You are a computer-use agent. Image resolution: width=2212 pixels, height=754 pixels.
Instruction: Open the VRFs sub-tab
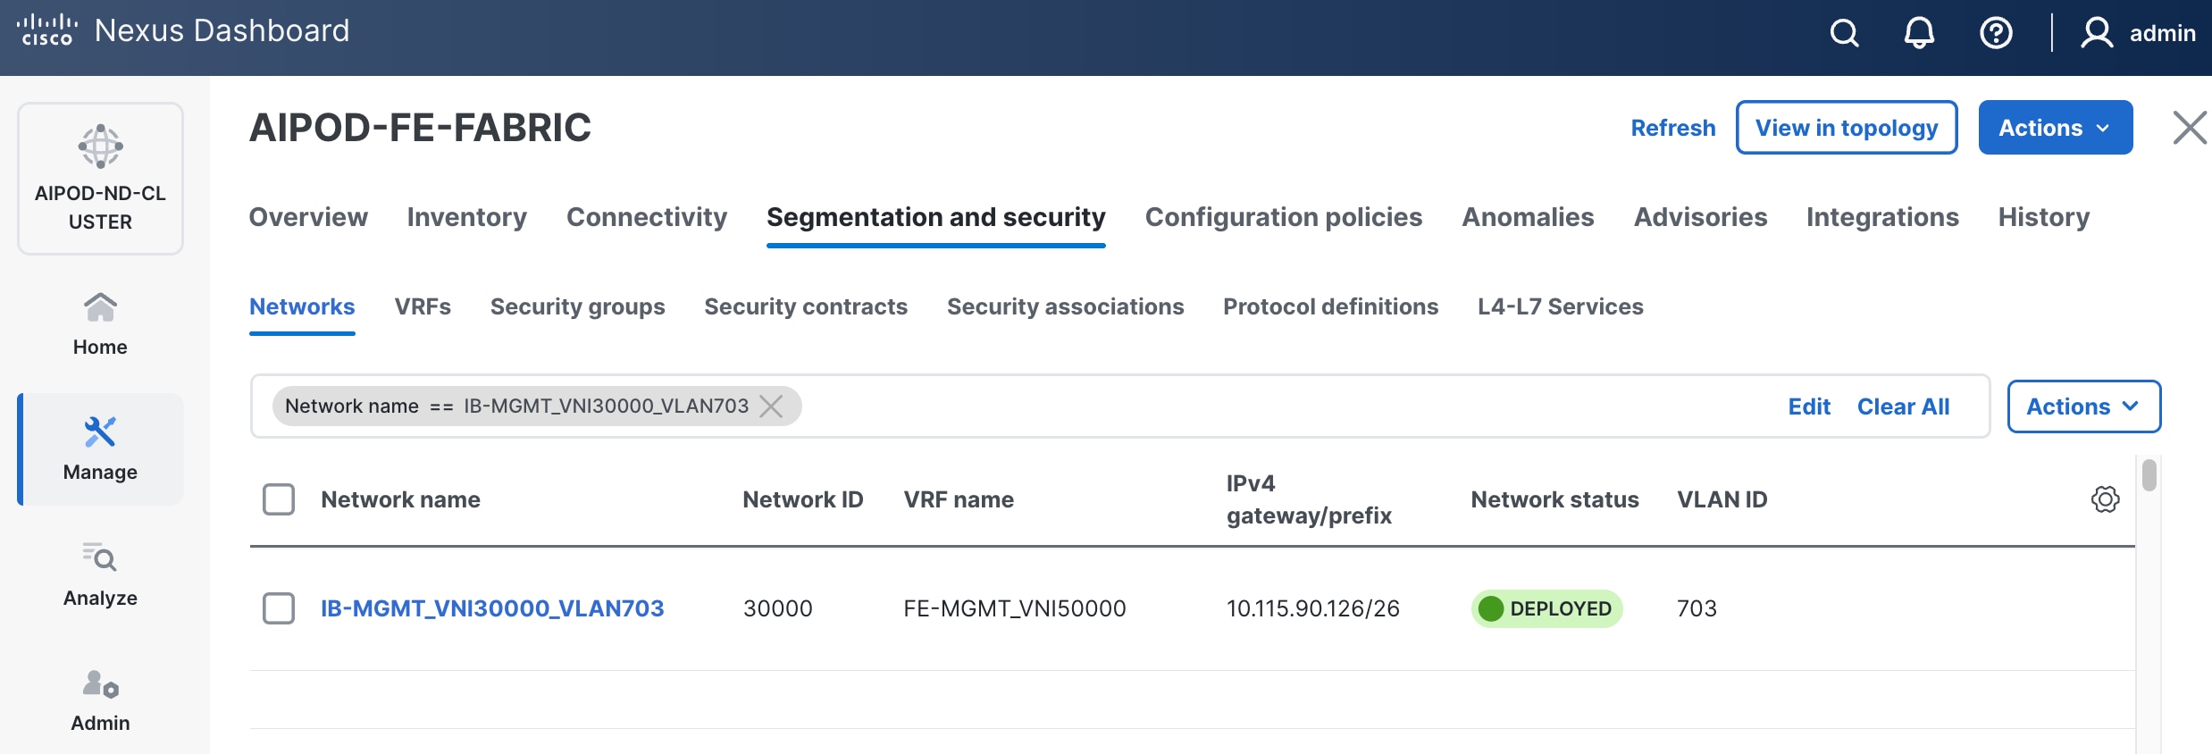423,306
